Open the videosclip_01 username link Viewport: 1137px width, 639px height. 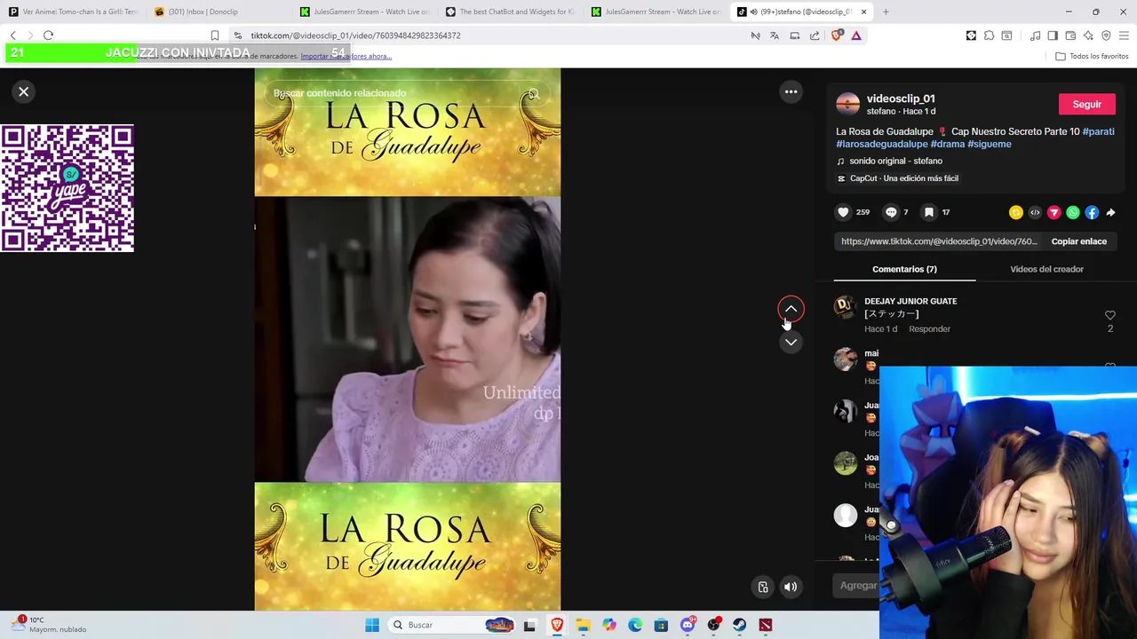pos(901,99)
